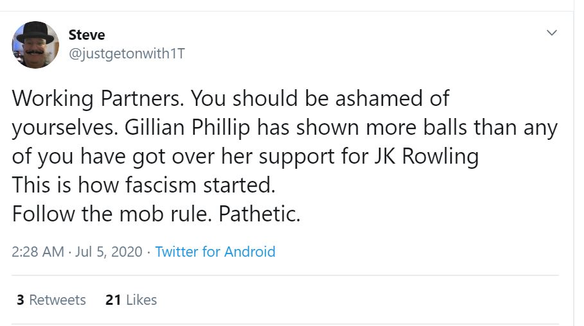Click the like count number 21
This screenshot has height=326, width=584.
[x=113, y=300]
